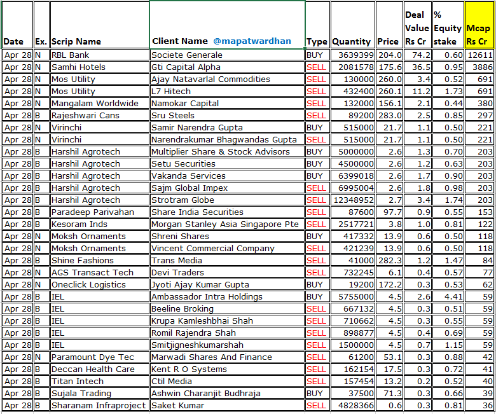Click the 'Client Name' header cell
This screenshot has height=414, width=496.
coord(227,25)
